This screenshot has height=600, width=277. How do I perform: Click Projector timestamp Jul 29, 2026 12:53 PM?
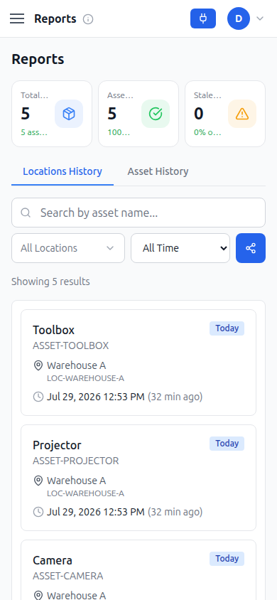(x=95, y=512)
